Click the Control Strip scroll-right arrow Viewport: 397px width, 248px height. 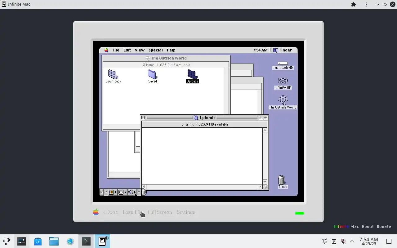pyautogui.click(x=139, y=192)
